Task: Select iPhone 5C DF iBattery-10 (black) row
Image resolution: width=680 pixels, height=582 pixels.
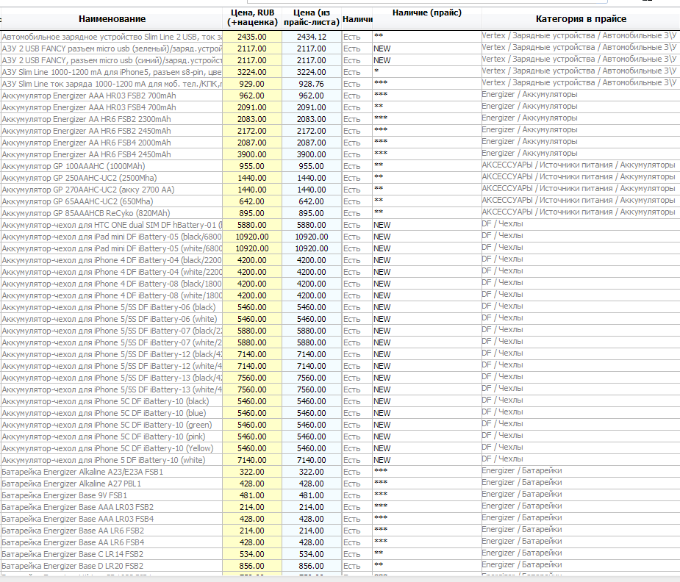Action: point(112,400)
